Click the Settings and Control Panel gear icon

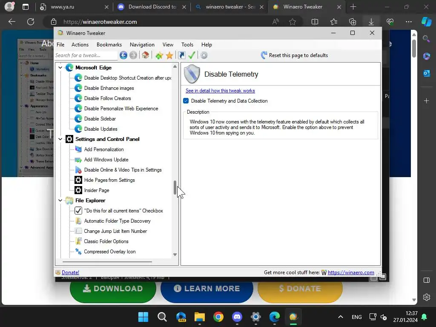click(69, 139)
